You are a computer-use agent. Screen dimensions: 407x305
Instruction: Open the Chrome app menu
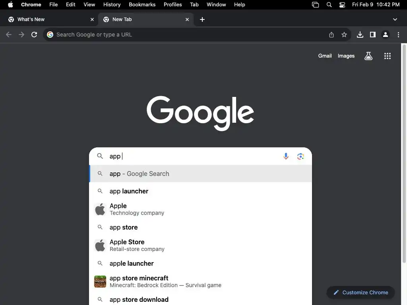pos(31,5)
